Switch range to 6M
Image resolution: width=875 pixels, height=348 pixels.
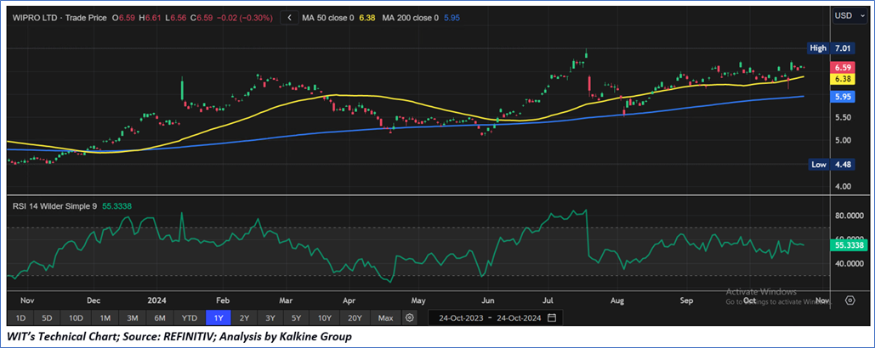tap(159, 318)
